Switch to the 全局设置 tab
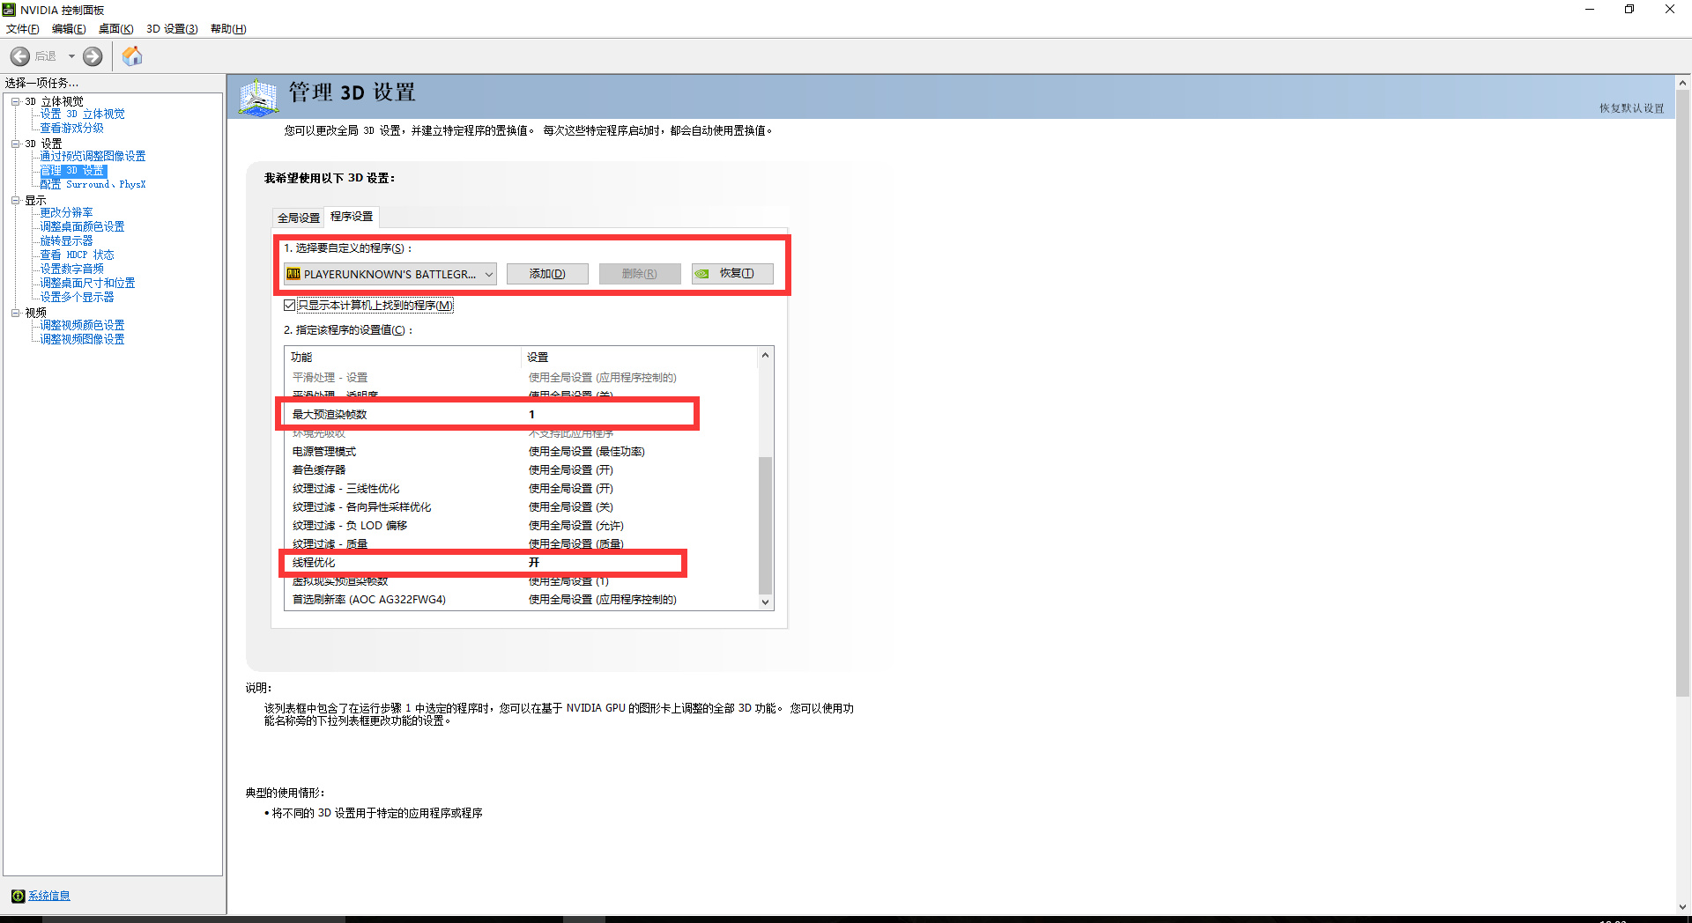Image resolution: width=1692 pixels, height=923 pixels. (299, 218)
